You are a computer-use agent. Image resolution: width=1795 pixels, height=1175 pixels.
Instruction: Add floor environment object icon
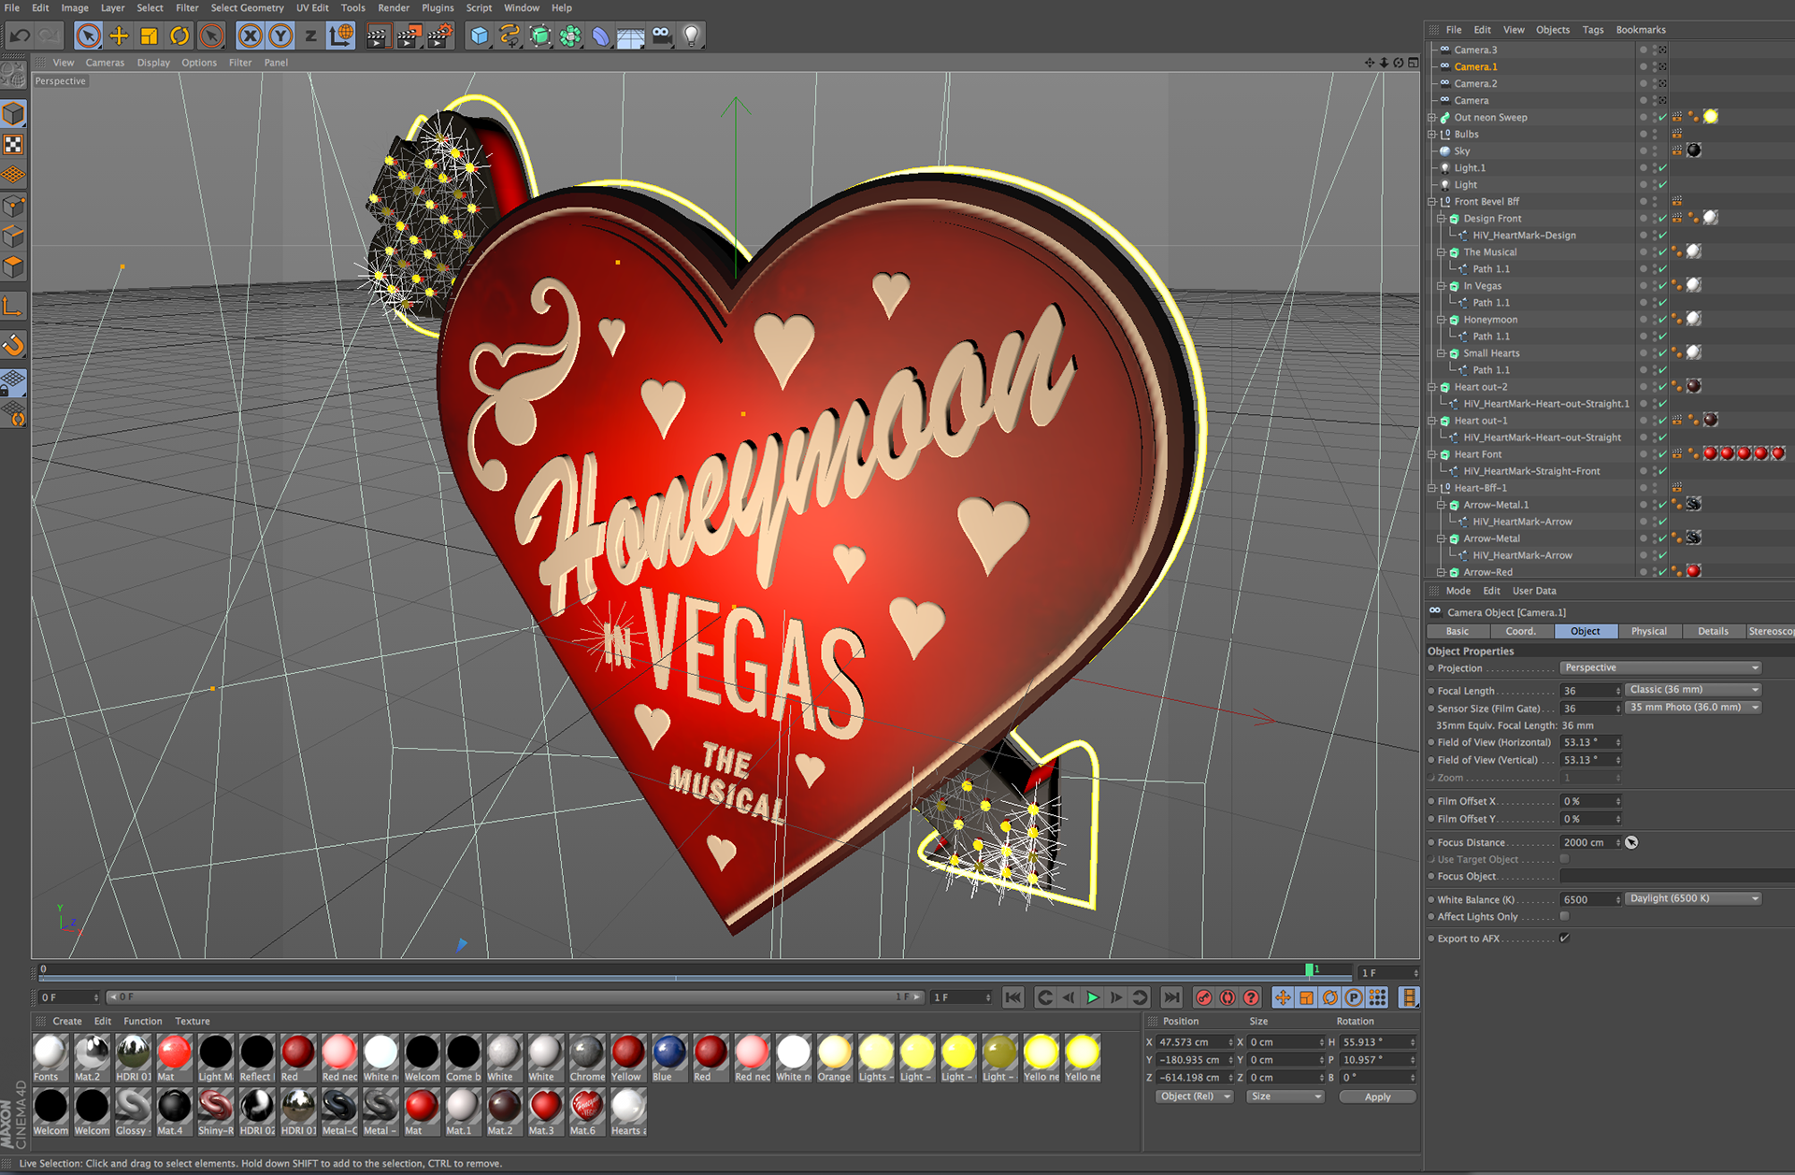coord(631,36)
